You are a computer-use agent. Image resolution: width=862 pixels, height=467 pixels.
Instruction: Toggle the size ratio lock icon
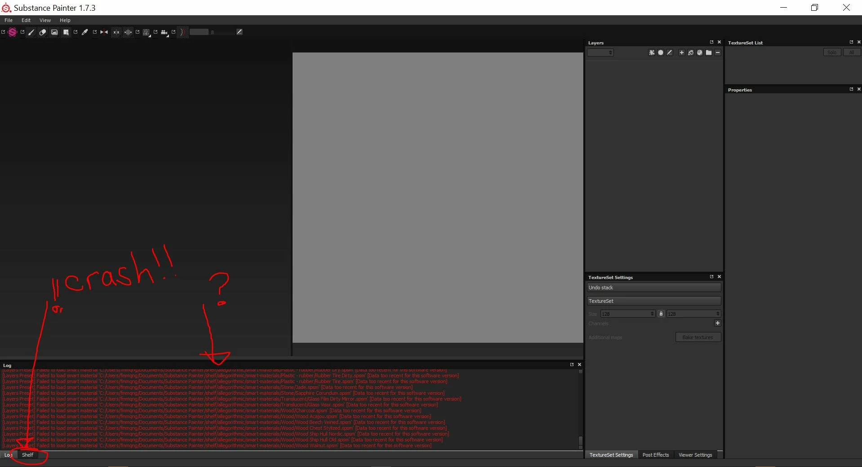click(x=661, y=314)
